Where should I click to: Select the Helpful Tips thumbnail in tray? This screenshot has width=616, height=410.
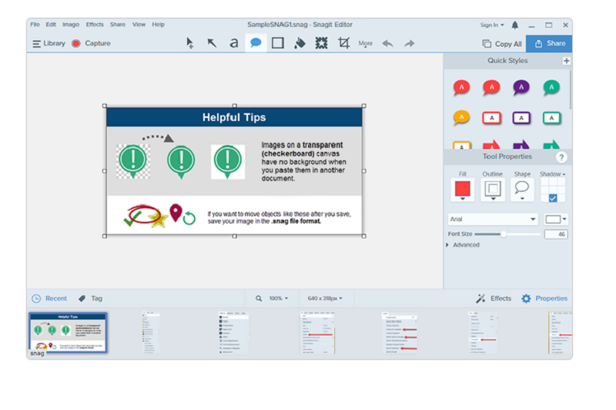click(x=68, y=332)
